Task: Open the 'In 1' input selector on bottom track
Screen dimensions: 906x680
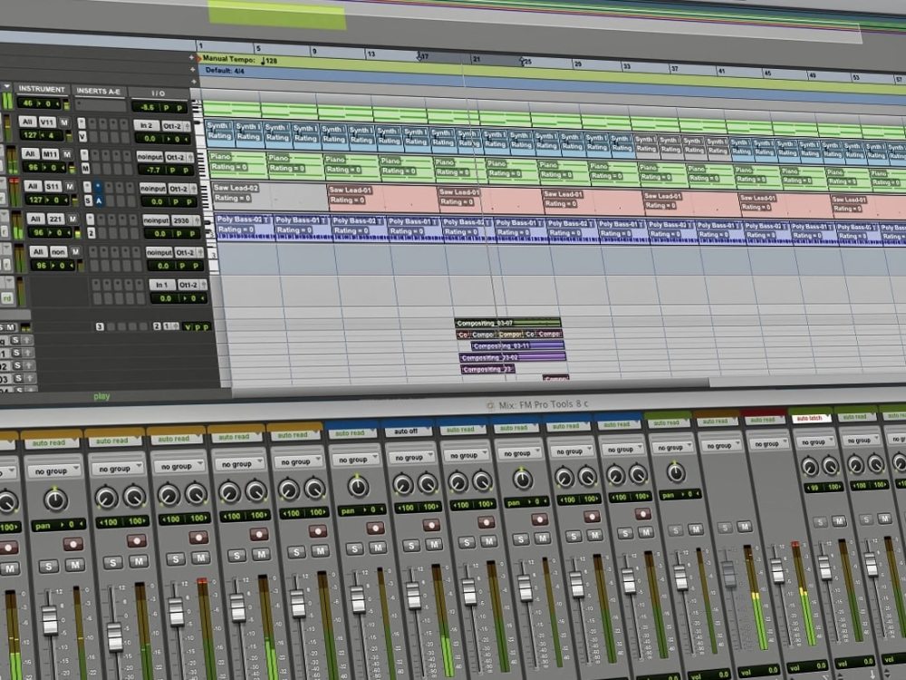Action: pyautogui.click(x=162, y=285)
